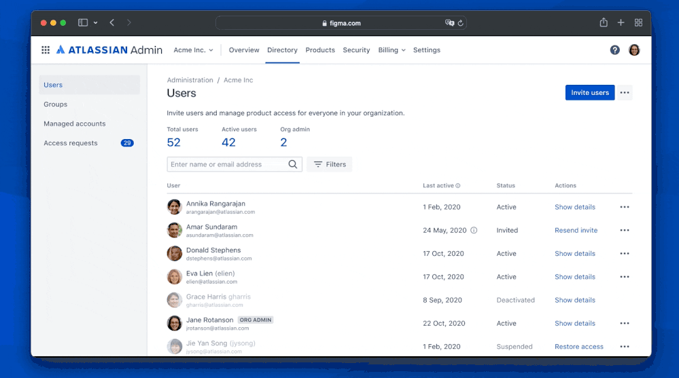The width and height of the screenshot is (679, 378).
Task: Open the Security tab
Action: (x=356, y=50)
